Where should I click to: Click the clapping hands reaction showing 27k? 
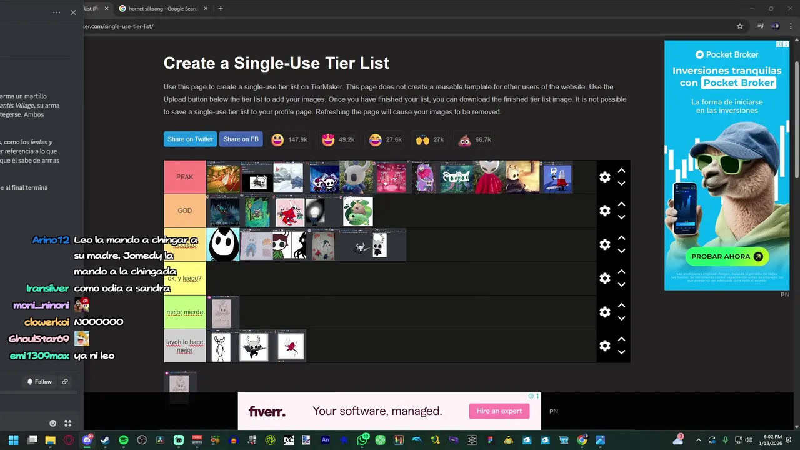(422, 140)
